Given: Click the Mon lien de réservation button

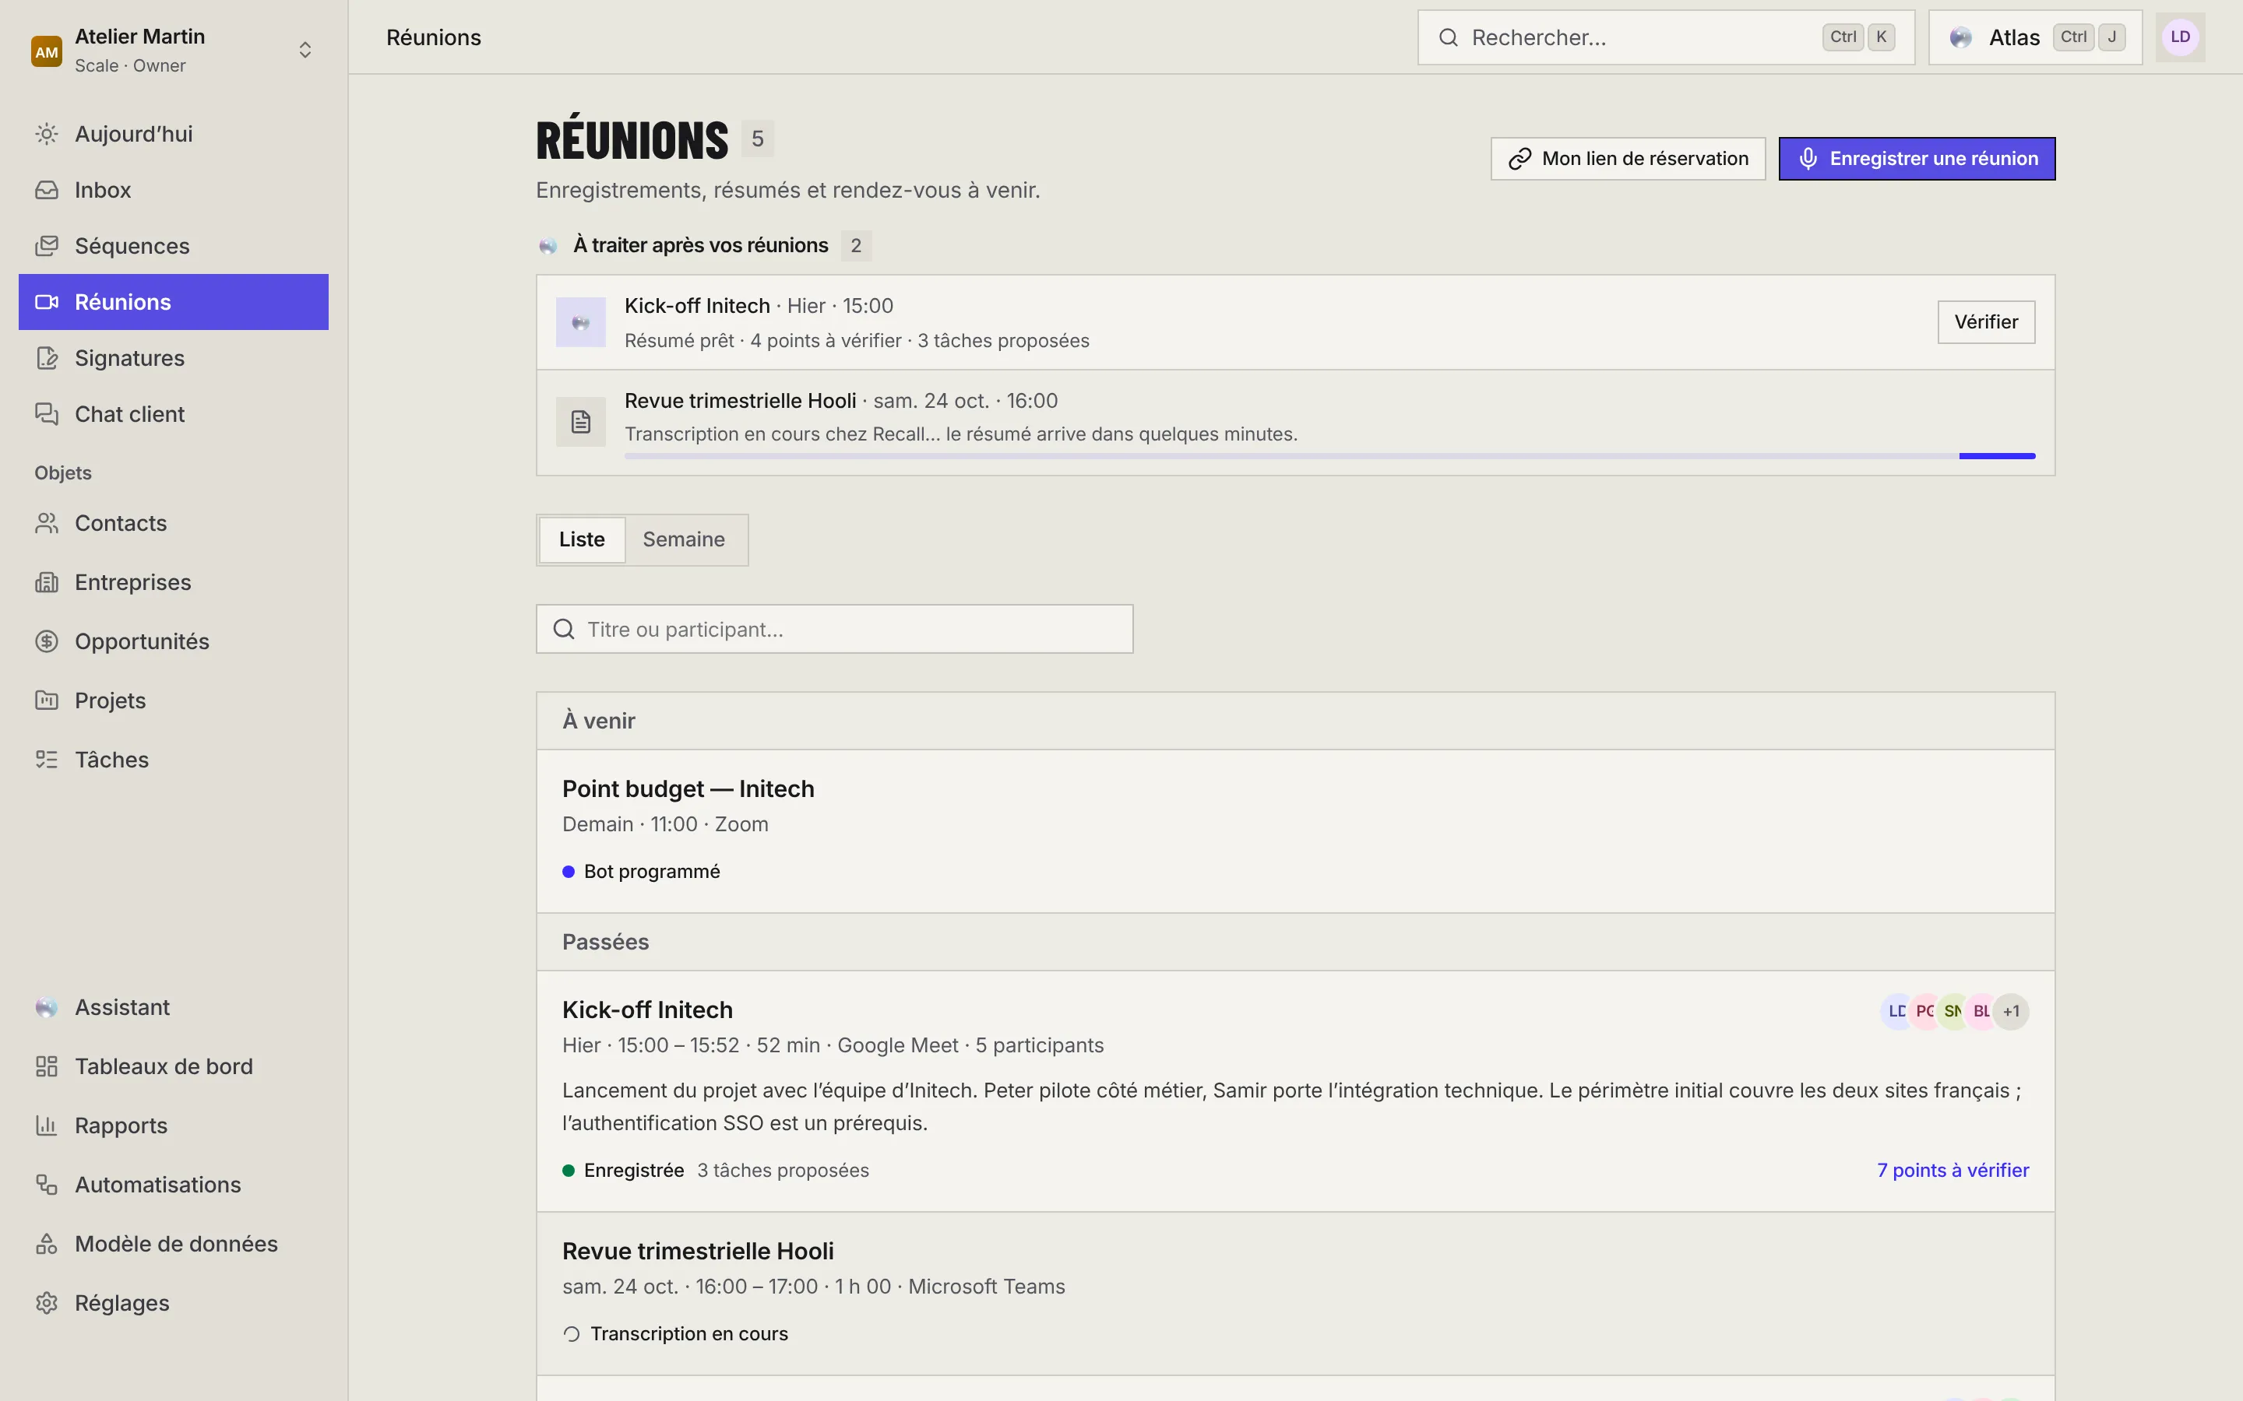Looking at the screenshot, I should pos(1628,160).
